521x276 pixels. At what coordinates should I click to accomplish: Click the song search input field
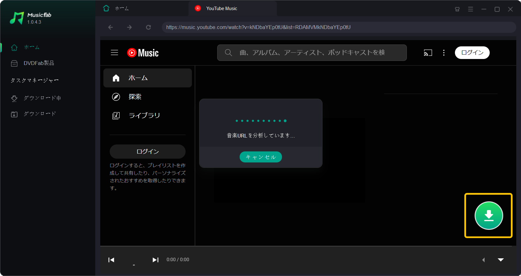coord(312,53)
